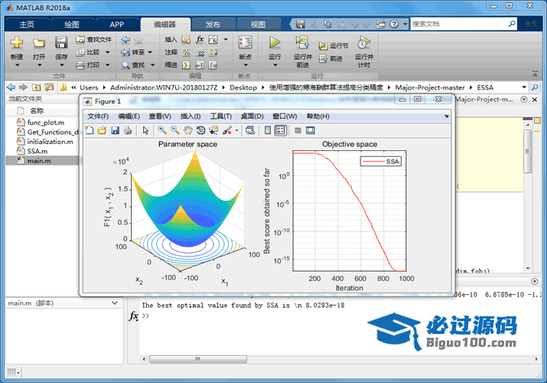Click the fx insert function icon in ribbon
The image size is (547, 383).
(x=200, y=40)
